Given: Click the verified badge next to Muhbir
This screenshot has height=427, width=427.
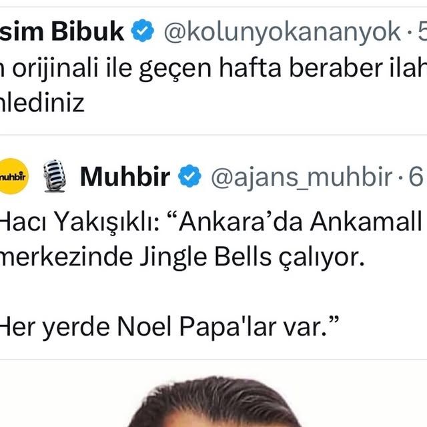Looking at the screenshot, I should point(189,176).
